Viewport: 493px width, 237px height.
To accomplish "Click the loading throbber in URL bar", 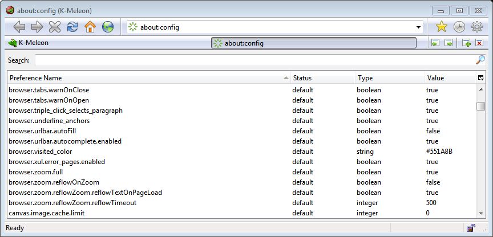I will [133, 27].
